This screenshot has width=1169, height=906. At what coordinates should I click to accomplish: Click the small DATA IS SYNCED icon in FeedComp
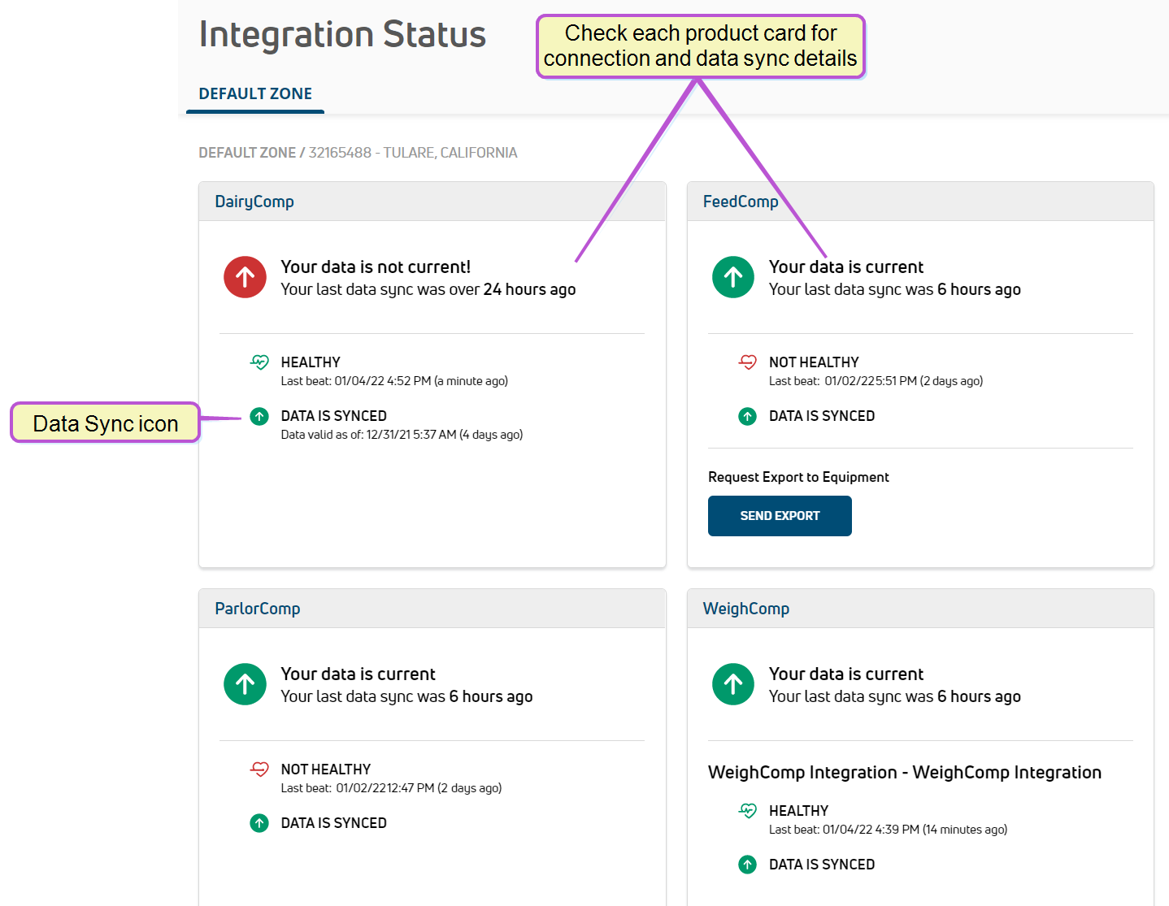[748, 416]
